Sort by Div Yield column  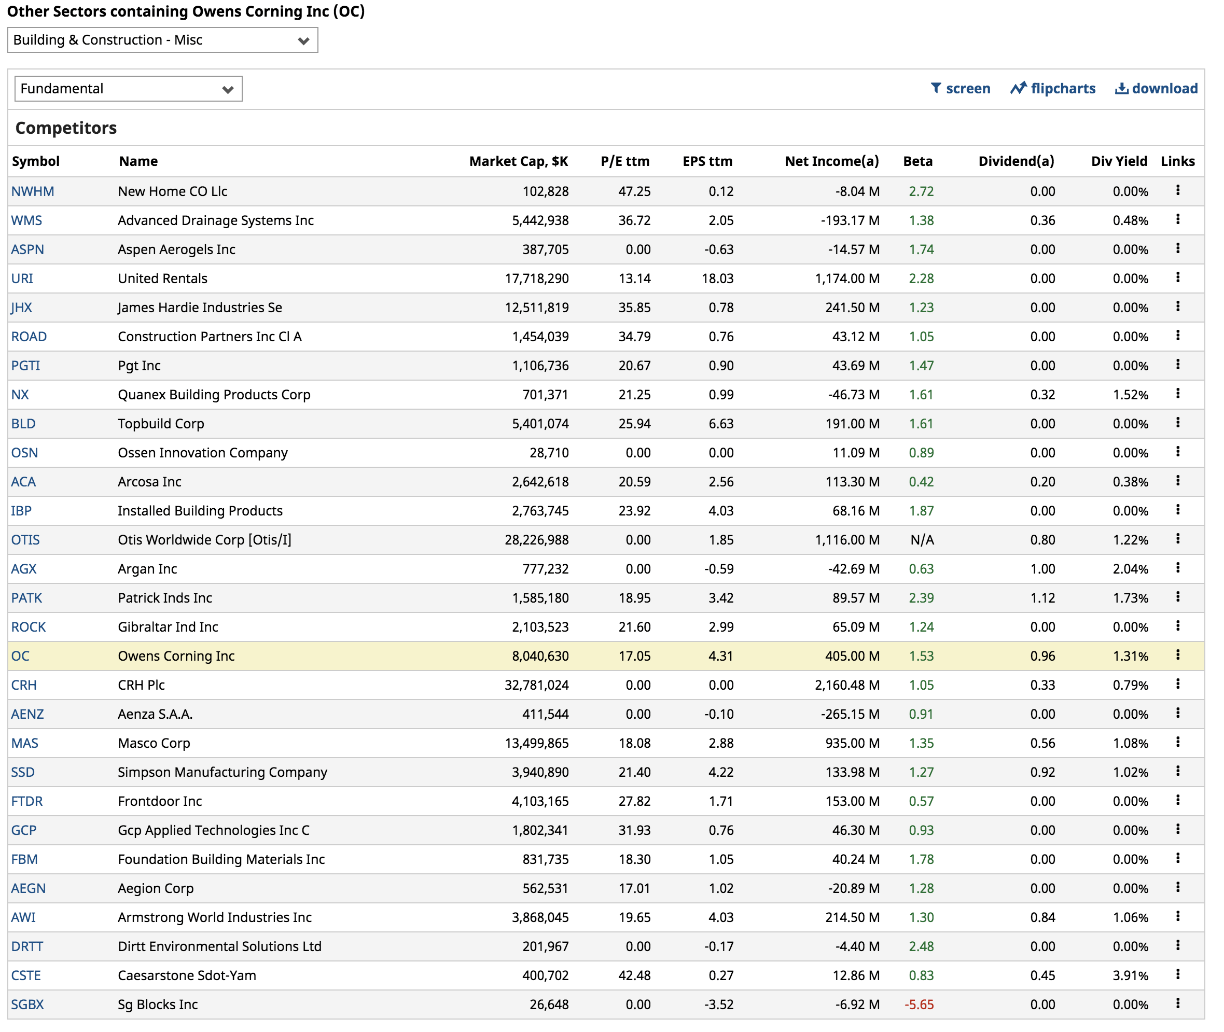click(1119, 161)
